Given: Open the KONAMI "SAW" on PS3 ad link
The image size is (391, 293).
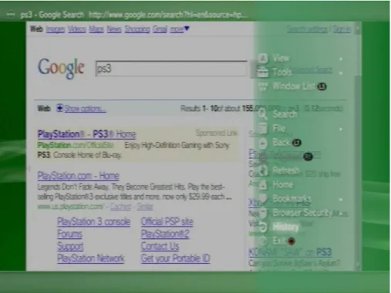Looking at the screenshot, I should (x=290, y=252).
